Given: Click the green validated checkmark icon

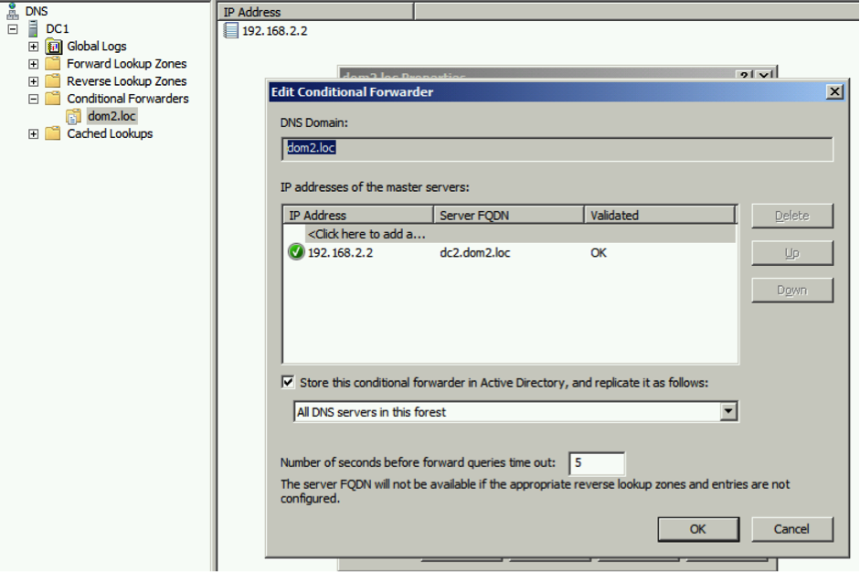Looking at the screenshot, I should point(296,252).
